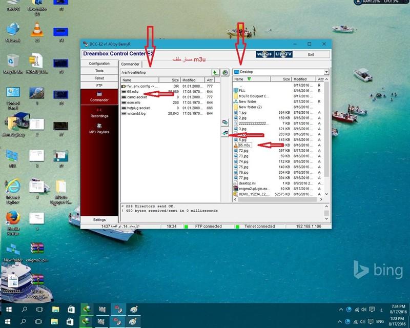Screen dimensions: 410x328
Task: Copy selected file to the left panel
Action: tap(225, 133)
